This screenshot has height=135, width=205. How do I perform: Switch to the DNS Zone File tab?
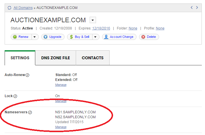coord(56,58)
